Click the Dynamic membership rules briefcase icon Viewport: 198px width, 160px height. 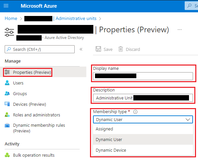point(7,125)
